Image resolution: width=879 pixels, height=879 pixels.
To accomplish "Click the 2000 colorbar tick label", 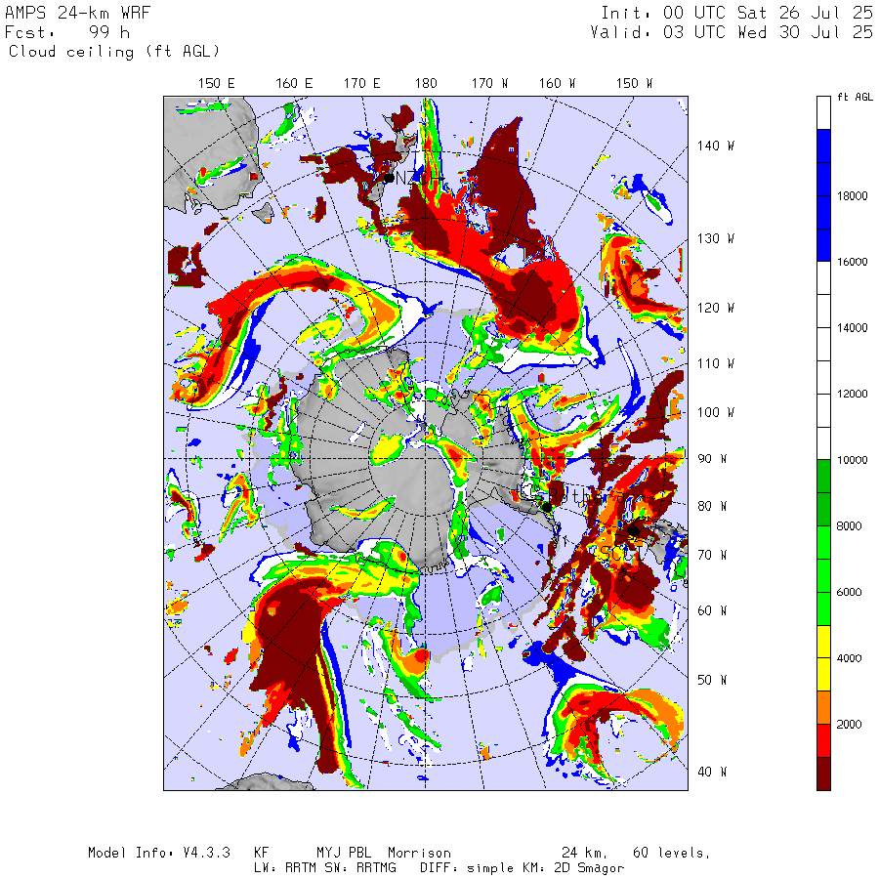I will 849,725.
